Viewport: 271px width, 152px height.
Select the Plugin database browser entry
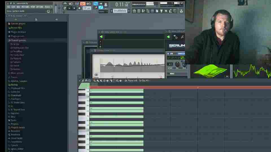coord(18,32)
